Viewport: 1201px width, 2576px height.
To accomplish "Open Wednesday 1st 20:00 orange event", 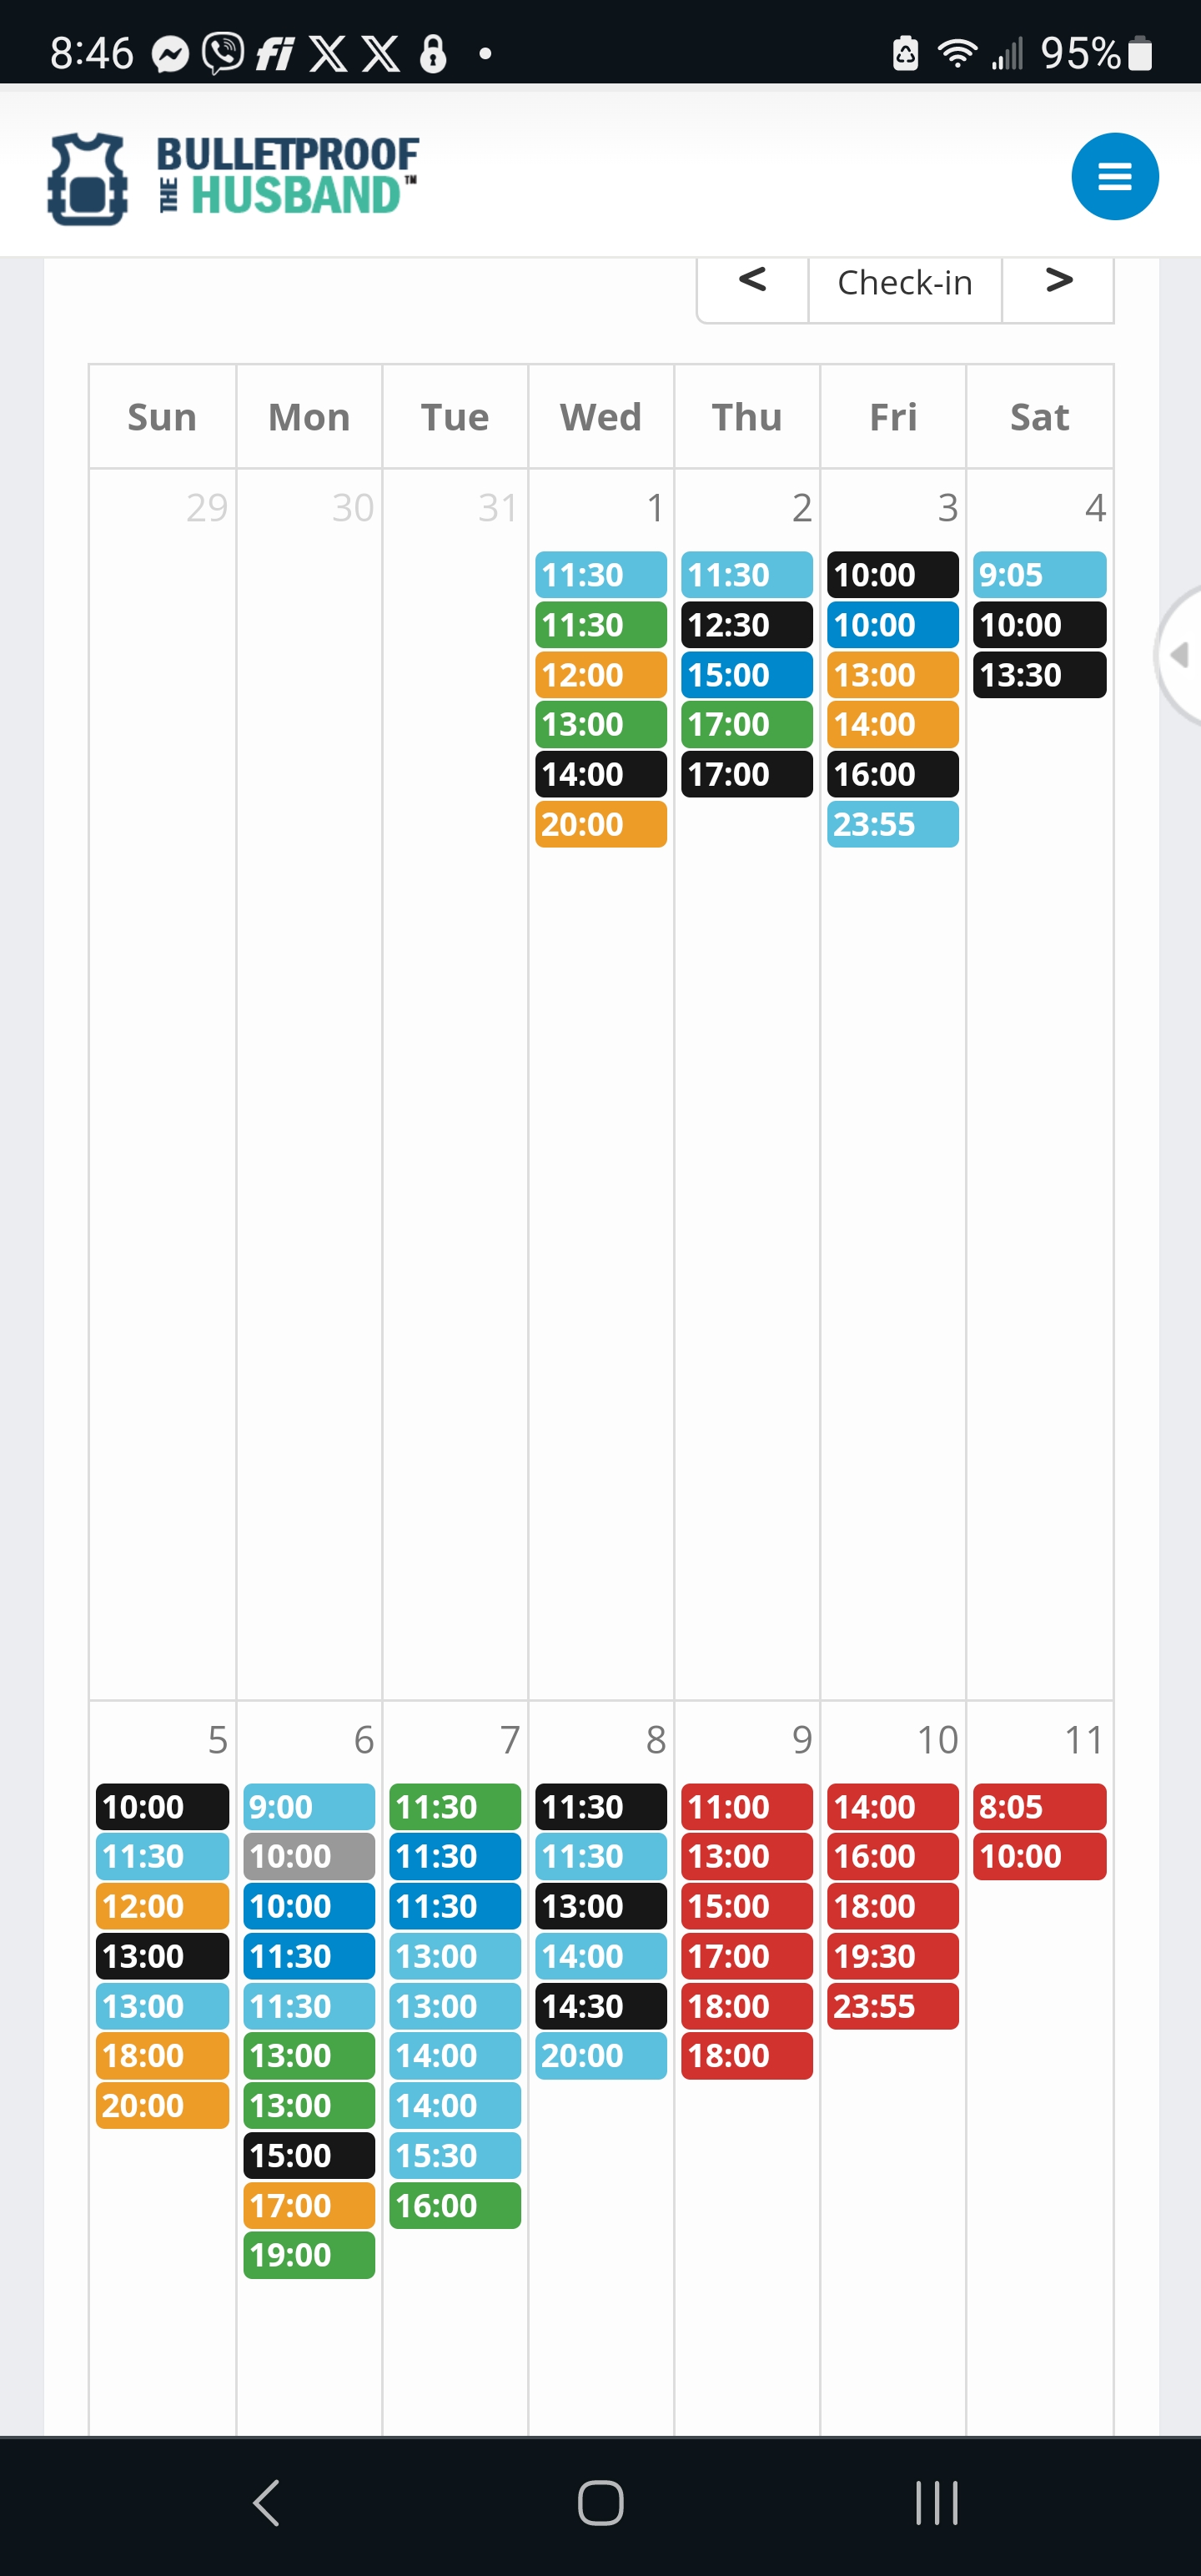I will [x=600, y=825].
